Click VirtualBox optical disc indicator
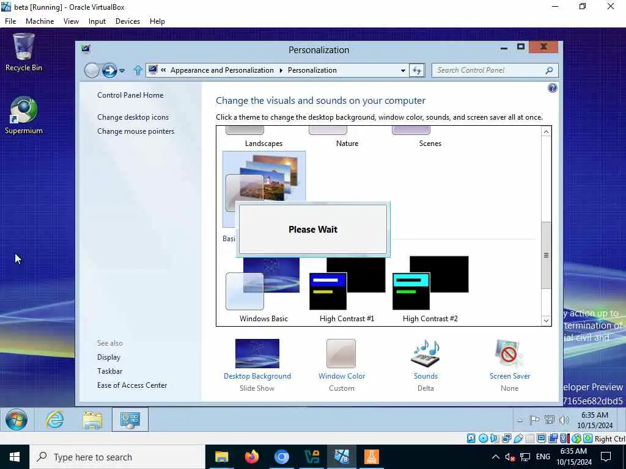Image resolution: width=626 pixels, height=469 pixels. click(483, 438)
